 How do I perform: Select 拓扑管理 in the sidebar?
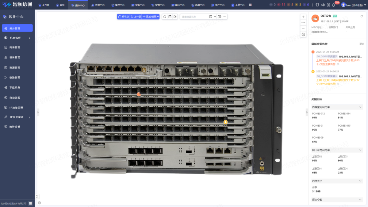coord(17,28)
